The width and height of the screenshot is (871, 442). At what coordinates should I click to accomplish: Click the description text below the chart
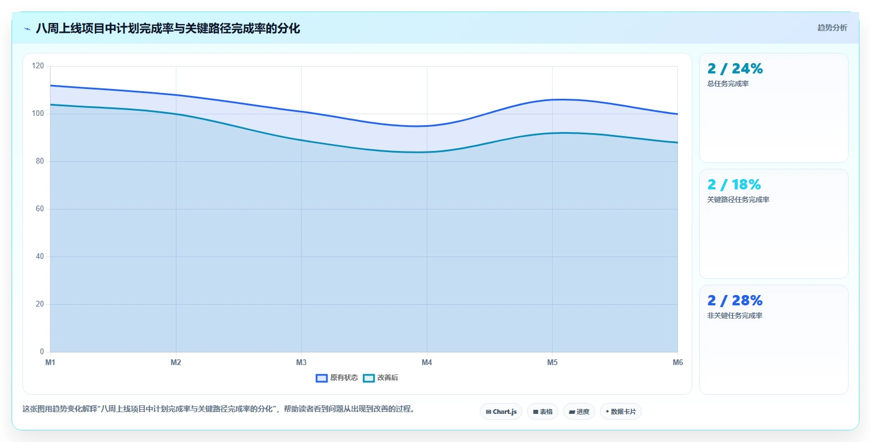[x=218, y=409]
